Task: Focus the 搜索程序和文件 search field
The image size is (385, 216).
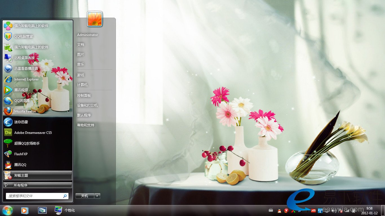Action: click(x=37, y=196)
